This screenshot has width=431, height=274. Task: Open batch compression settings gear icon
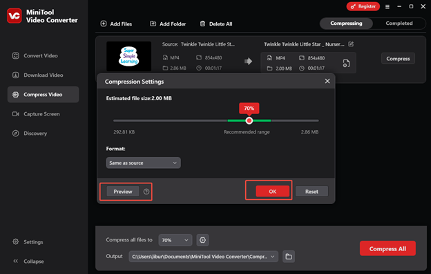(x=202, y=240)
